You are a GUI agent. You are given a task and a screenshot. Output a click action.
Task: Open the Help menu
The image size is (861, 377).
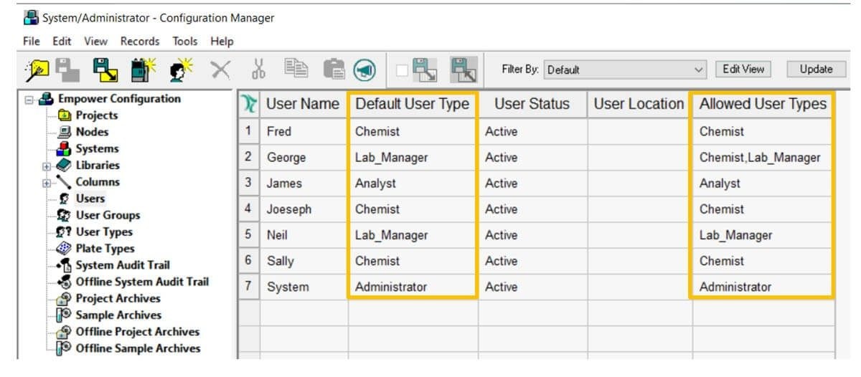point(222,42)
